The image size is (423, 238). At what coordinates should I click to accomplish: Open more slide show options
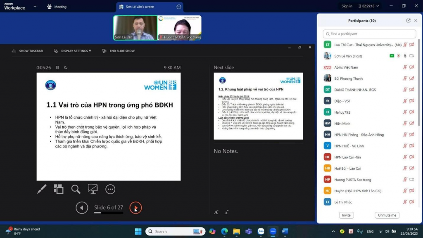click(110, 189)
